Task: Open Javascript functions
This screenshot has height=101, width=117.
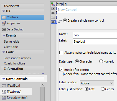Action: tap(17, 58)
